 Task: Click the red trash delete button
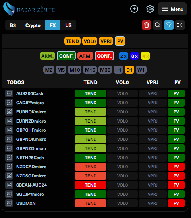coord(147,25)
